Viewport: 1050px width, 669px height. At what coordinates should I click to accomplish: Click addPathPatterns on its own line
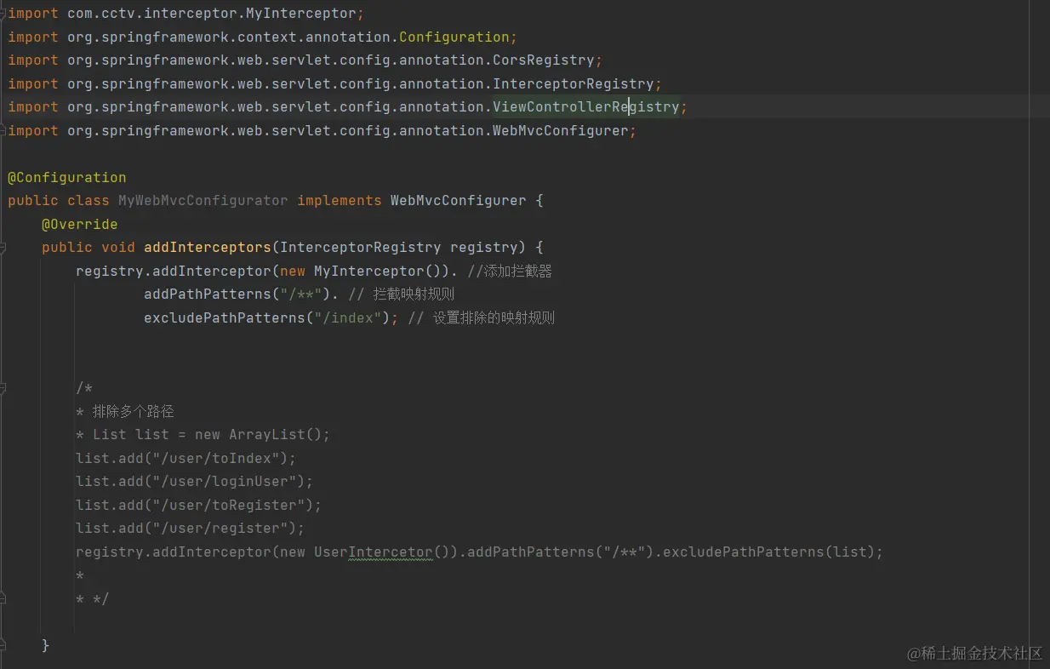pos(207,294)
